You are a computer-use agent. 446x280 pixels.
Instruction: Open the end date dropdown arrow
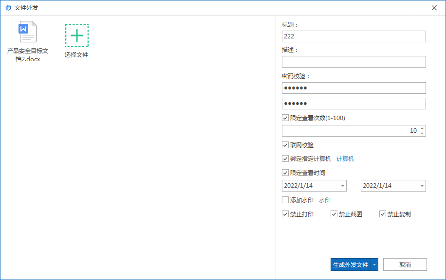click(422, 186)
